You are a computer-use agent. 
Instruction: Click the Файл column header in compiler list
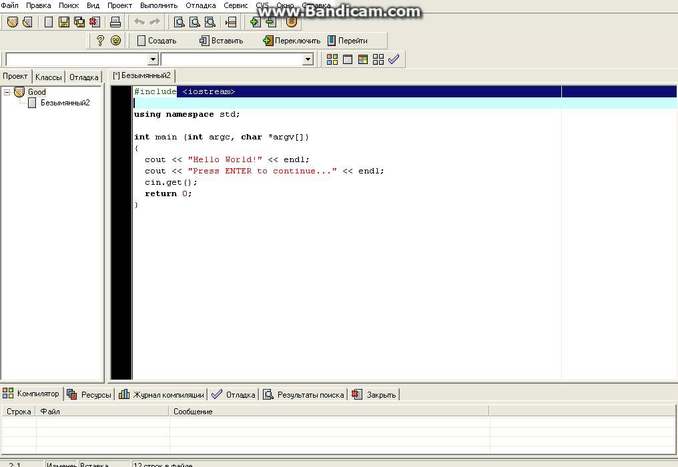point(102,412)
